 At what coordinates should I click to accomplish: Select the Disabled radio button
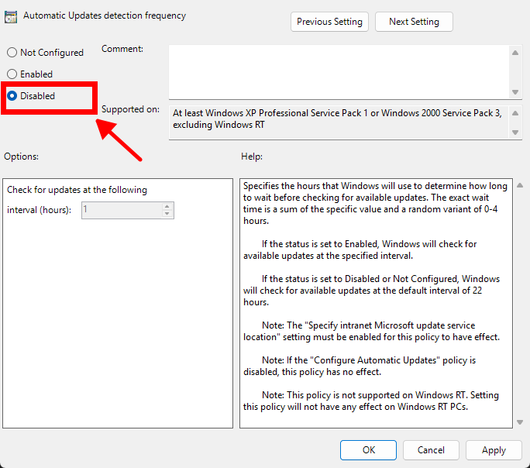point(12,96)
